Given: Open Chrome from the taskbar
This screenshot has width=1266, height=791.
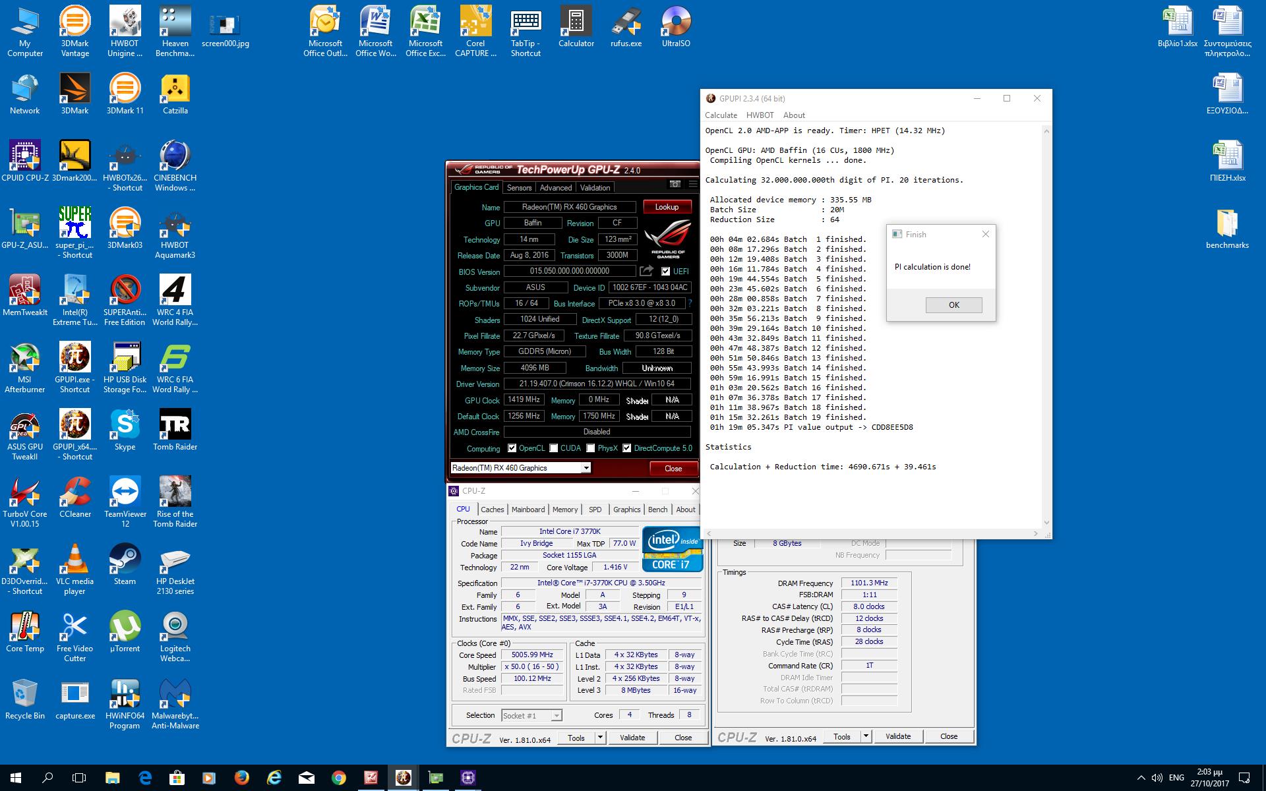Looking at the screenshot, I should [338, 778].
